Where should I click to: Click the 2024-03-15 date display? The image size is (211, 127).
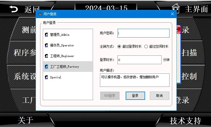click(106, 8)
